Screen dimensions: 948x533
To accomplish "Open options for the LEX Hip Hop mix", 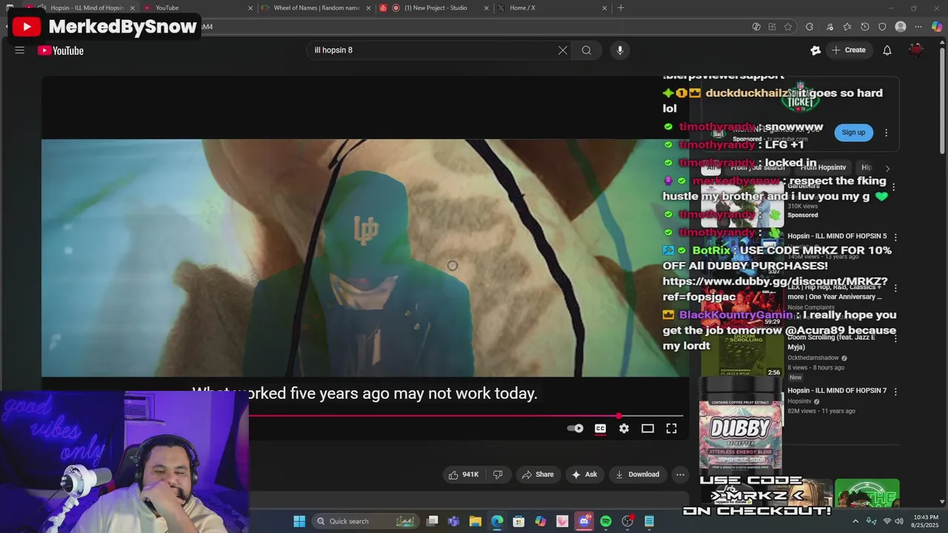I will pos(895,288).
